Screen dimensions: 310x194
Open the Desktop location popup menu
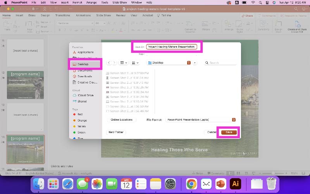(x=169, y=63)
